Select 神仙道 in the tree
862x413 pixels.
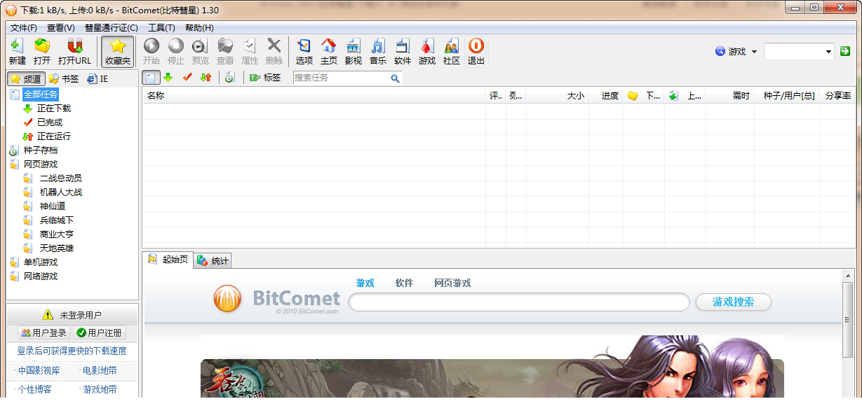53,206
